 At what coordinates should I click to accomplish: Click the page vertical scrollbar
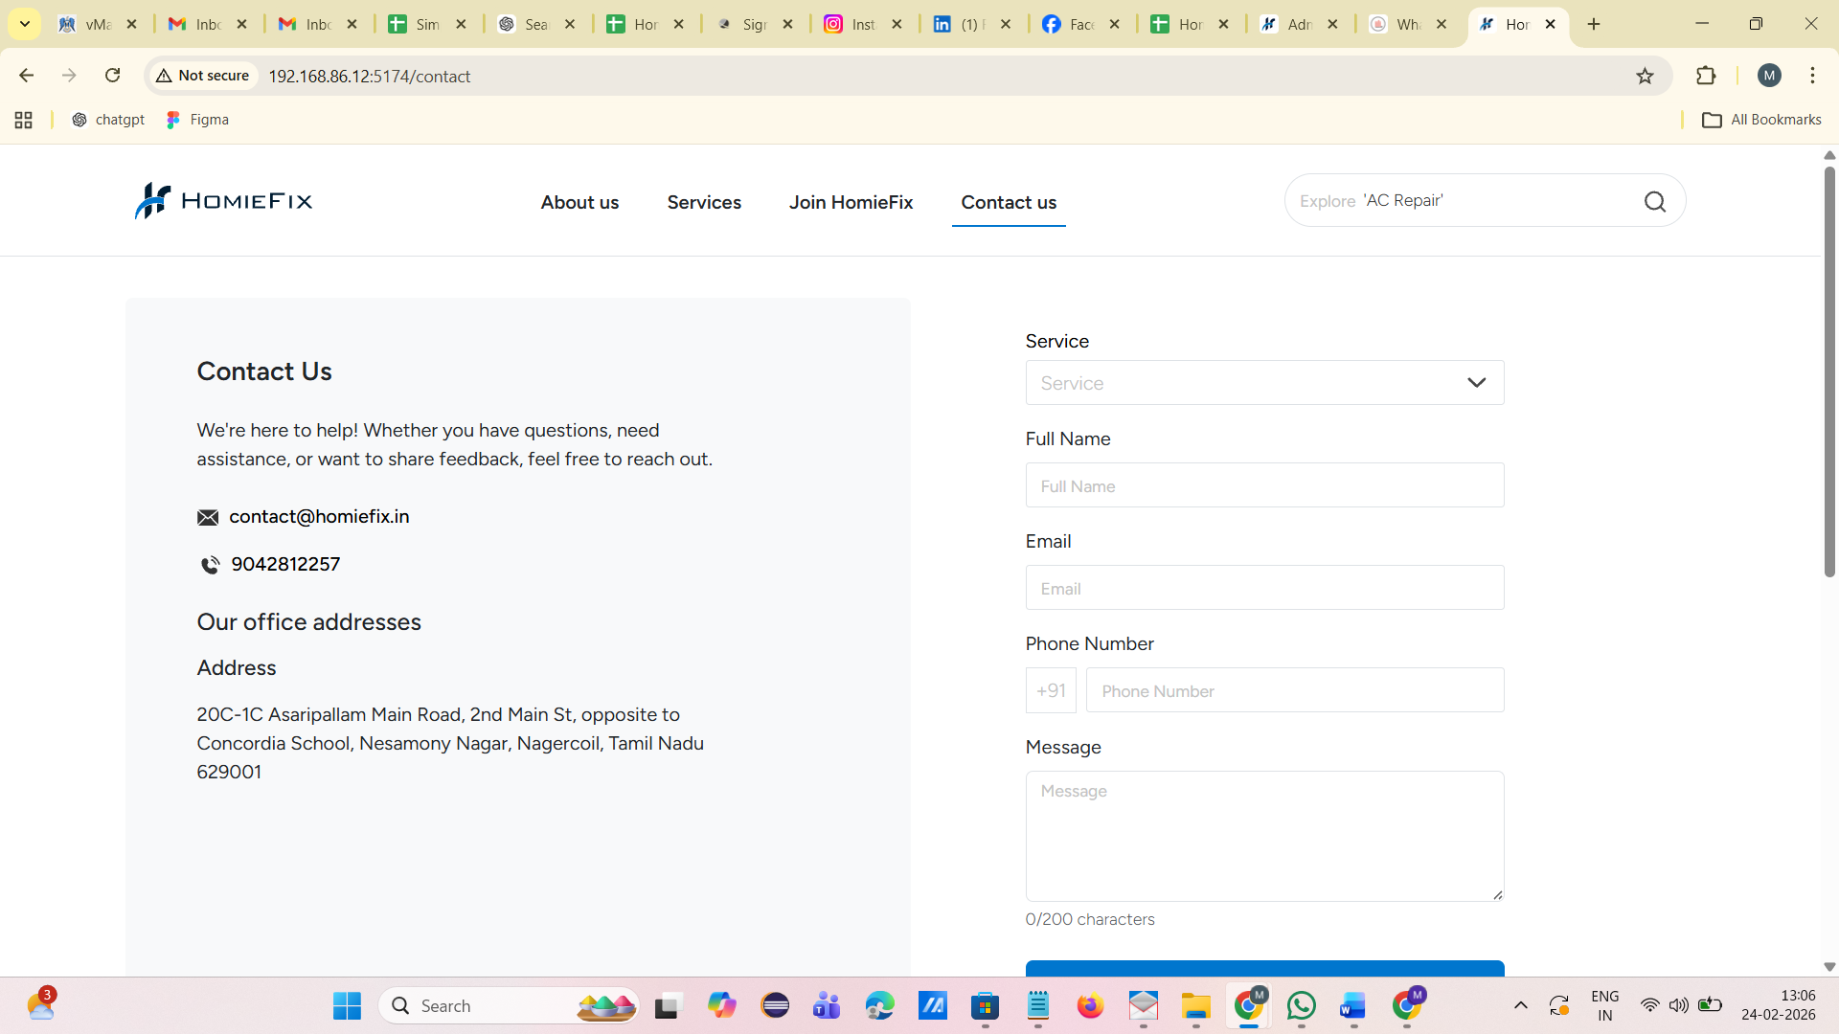pyautogui.click(x=1828, y=373)
